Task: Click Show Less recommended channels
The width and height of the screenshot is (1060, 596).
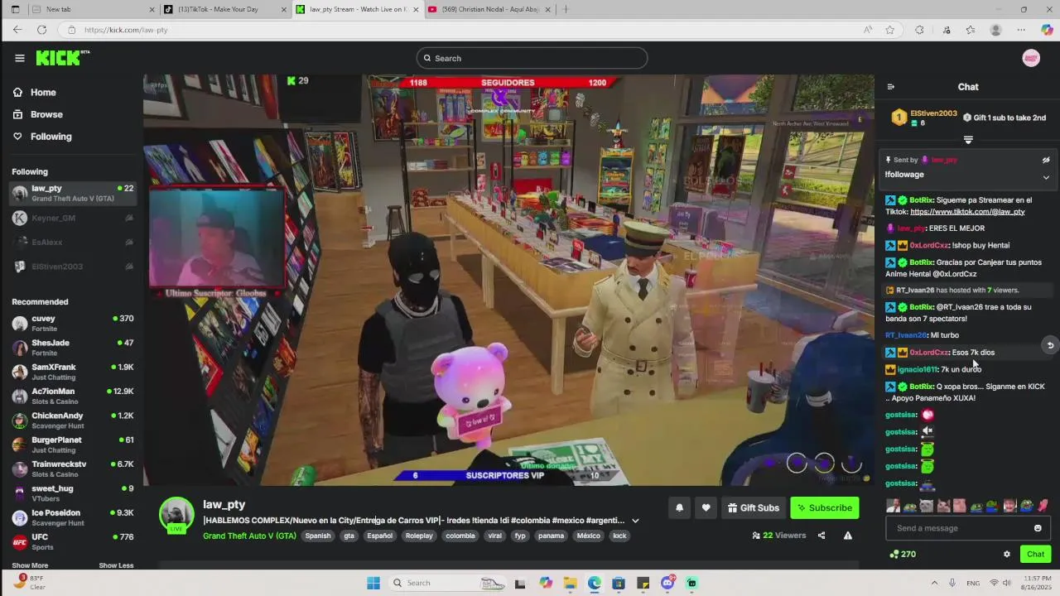Action: point(116,565)
